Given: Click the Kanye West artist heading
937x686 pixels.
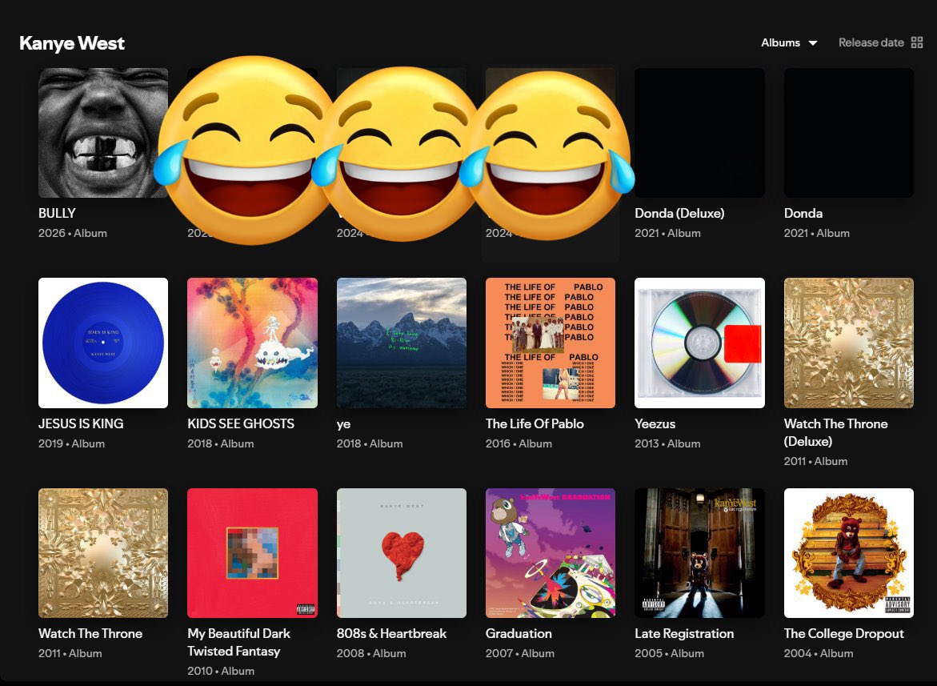Looking at the screenshot, I should coord(72,43).
